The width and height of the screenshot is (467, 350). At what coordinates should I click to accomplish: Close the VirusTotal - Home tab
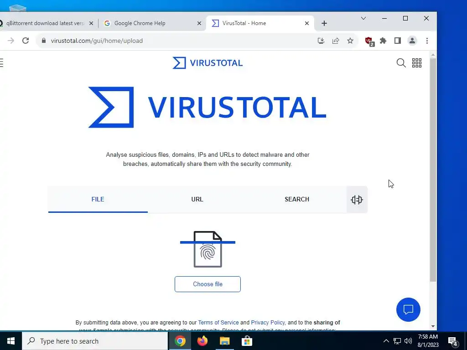307,23
